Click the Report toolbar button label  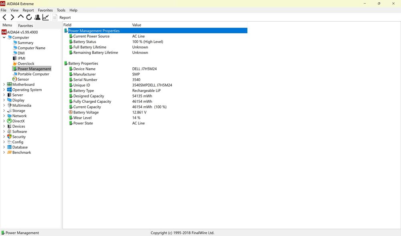[65, 17]
